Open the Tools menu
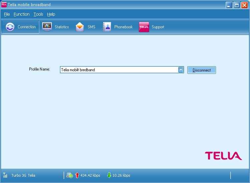Image resolution: width=250 pixels, height=183 pixels. click(x=38, y=14)
